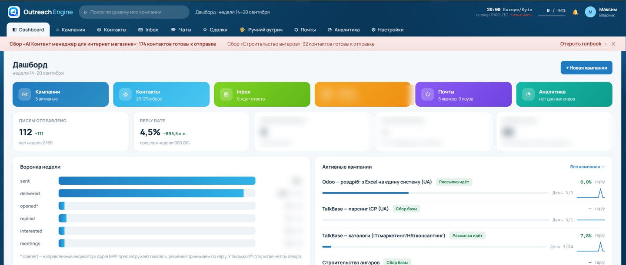Screen dimensions: 626x265
Task: Click the День 3/24 label
Action: tap(562, 246)
